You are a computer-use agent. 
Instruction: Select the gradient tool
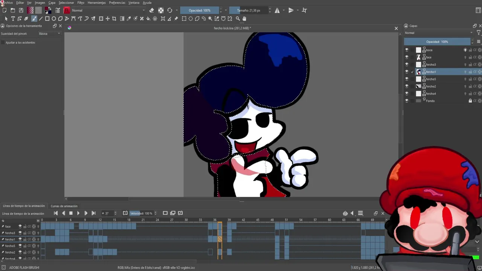(122, 18)
